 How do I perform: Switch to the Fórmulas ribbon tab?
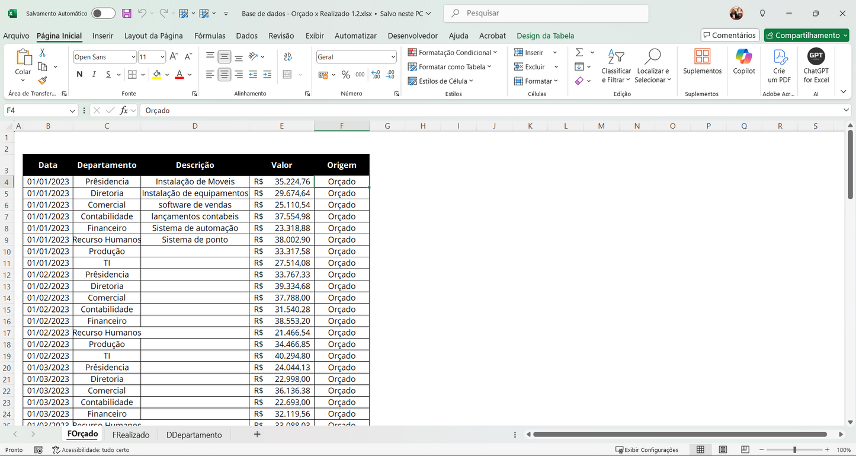click(210, 36)
